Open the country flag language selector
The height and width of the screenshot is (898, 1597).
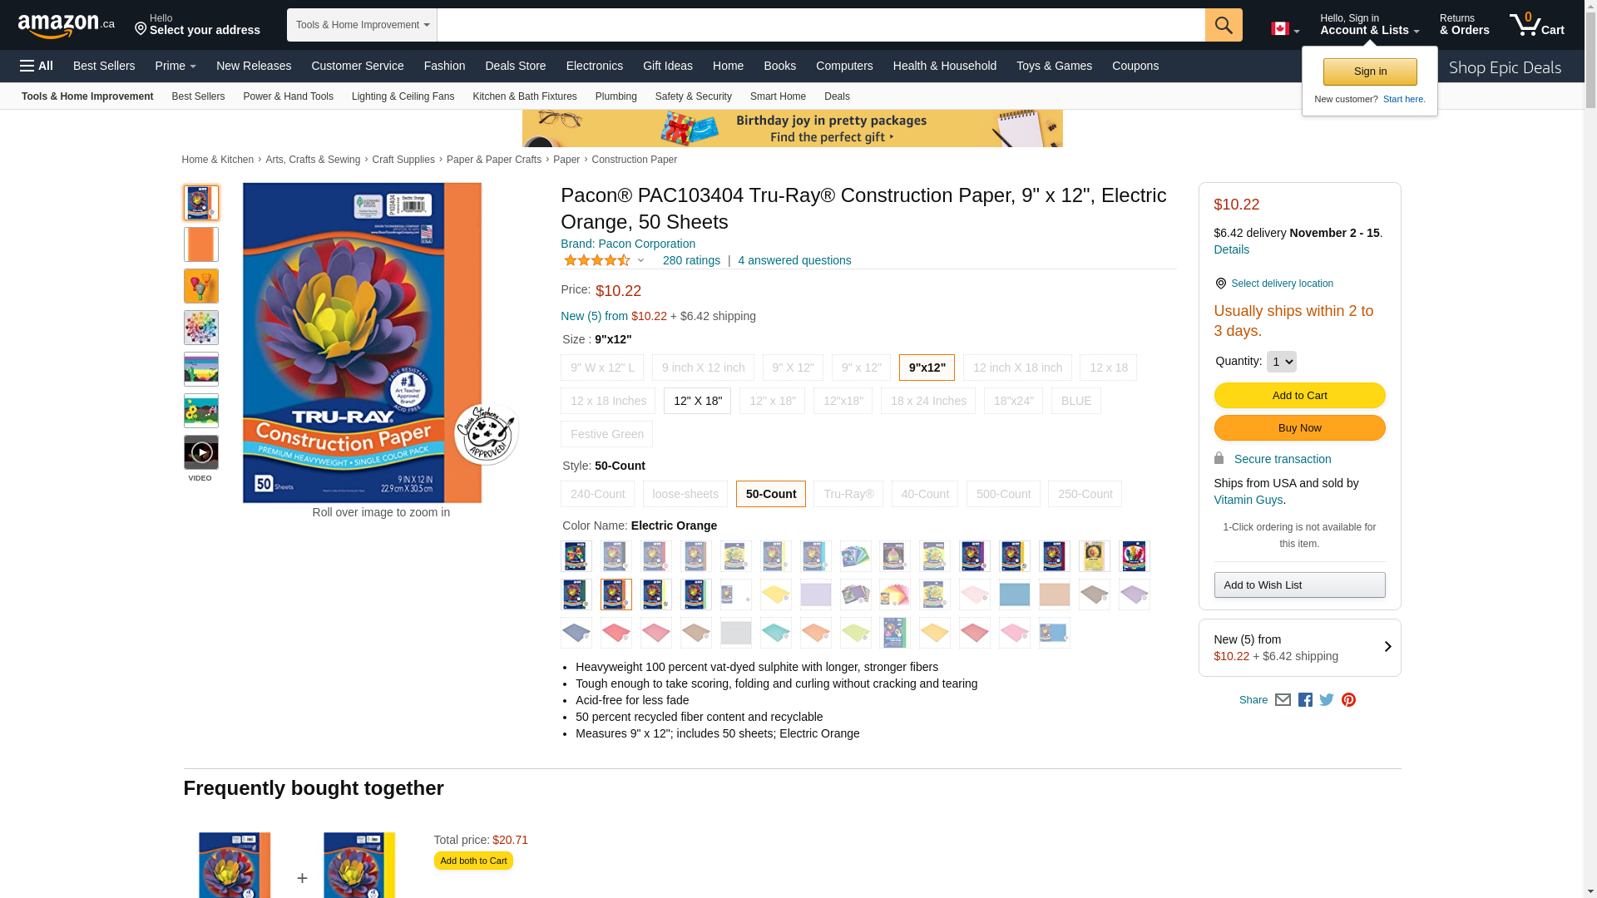pyautogui.click(x=1285, y=29)
